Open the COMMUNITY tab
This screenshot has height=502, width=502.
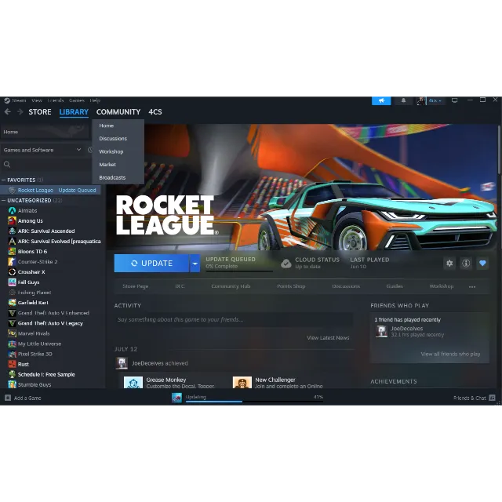118,111
